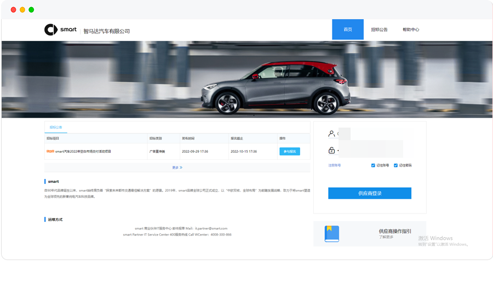
Task: Go to the 招标公告 navigation item
Action: point(379,30)
